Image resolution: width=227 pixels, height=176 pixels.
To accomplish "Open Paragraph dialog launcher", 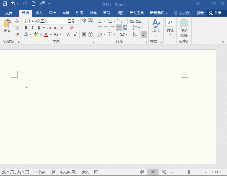I will (x=146, y=42).
